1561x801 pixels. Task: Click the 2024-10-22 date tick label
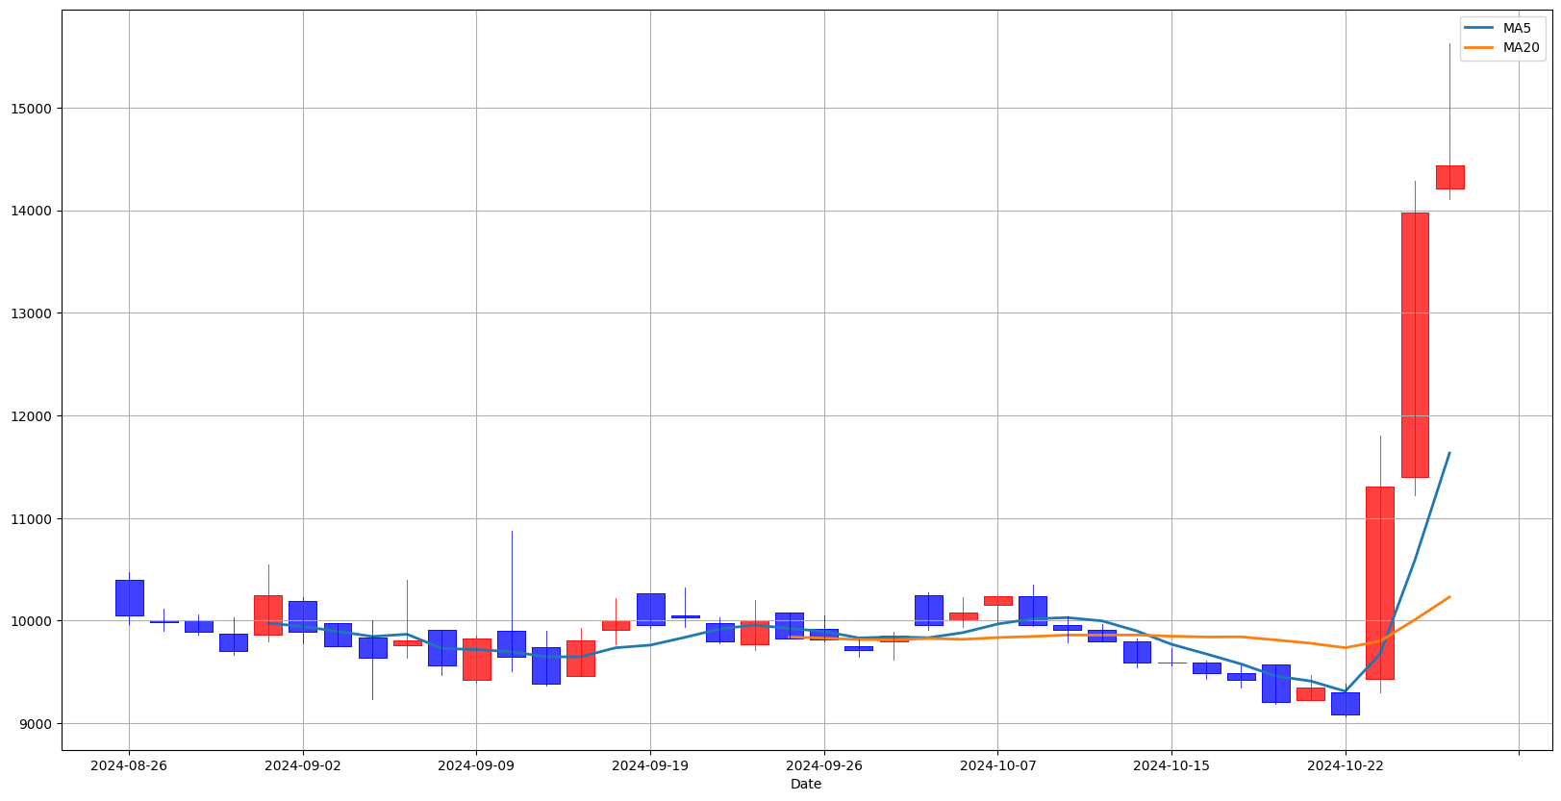[1346, 765]
